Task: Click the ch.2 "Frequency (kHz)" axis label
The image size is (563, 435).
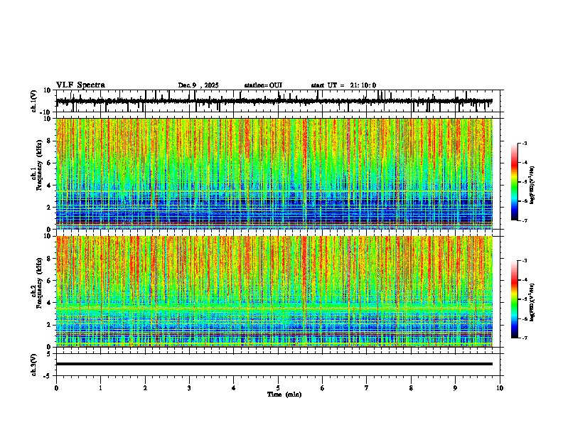Action: point(39,283)
